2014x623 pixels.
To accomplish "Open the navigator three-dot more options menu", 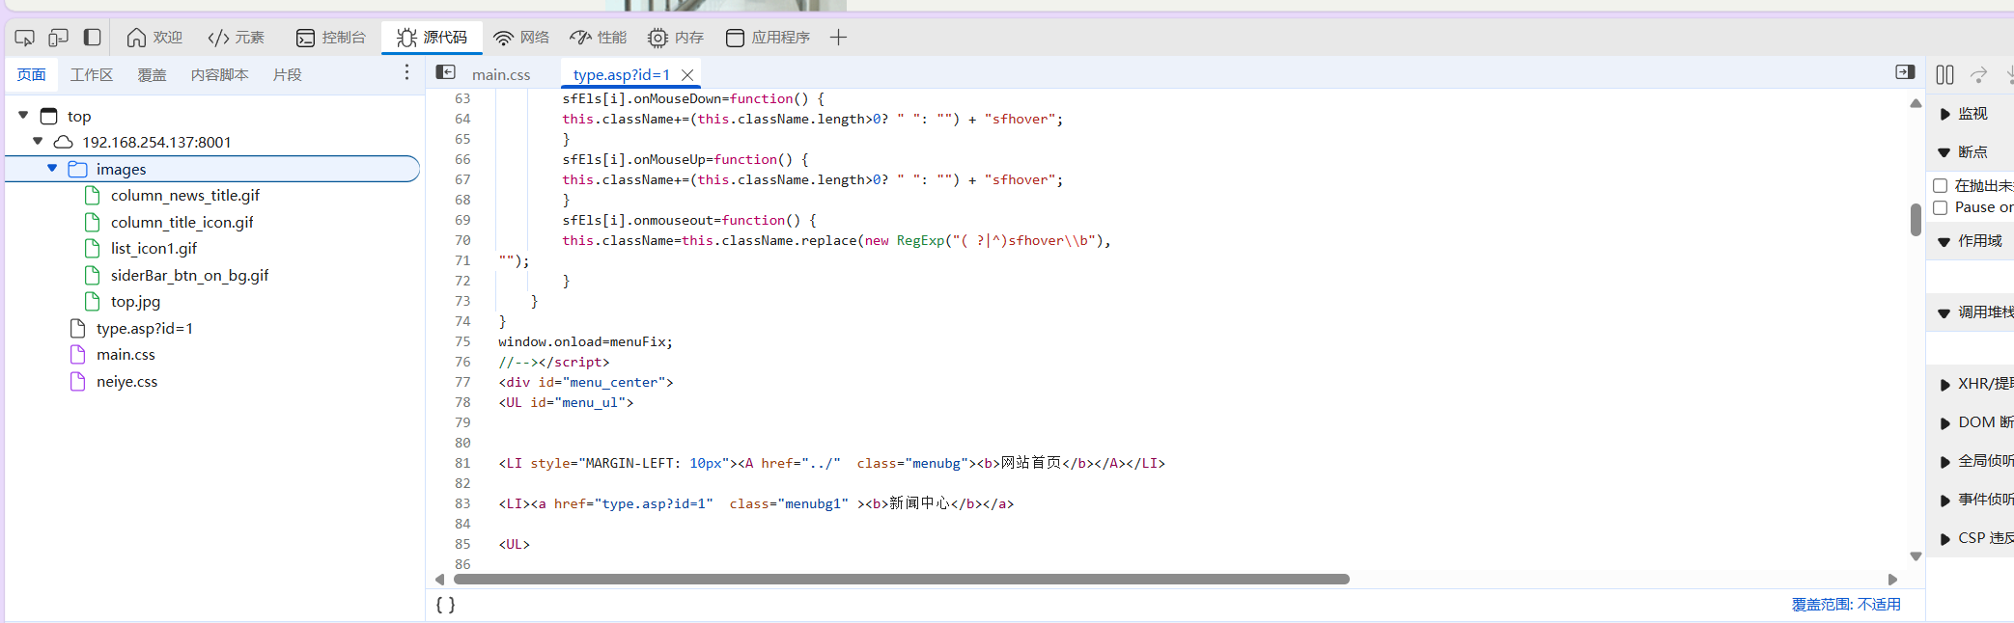I will pos(406,72).
